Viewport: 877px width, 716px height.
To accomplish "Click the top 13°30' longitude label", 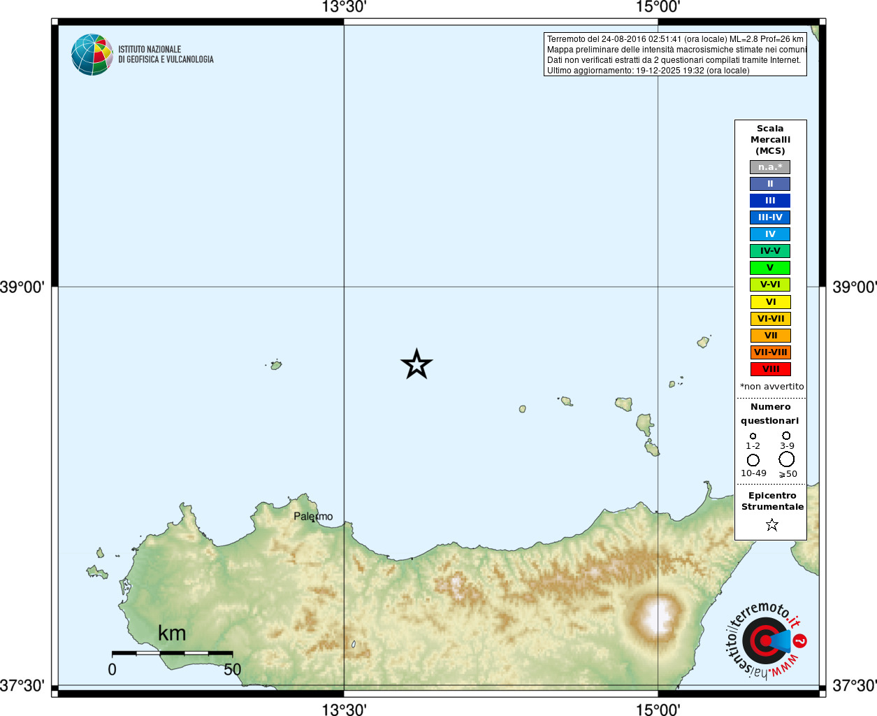I will tap(344, 7).
